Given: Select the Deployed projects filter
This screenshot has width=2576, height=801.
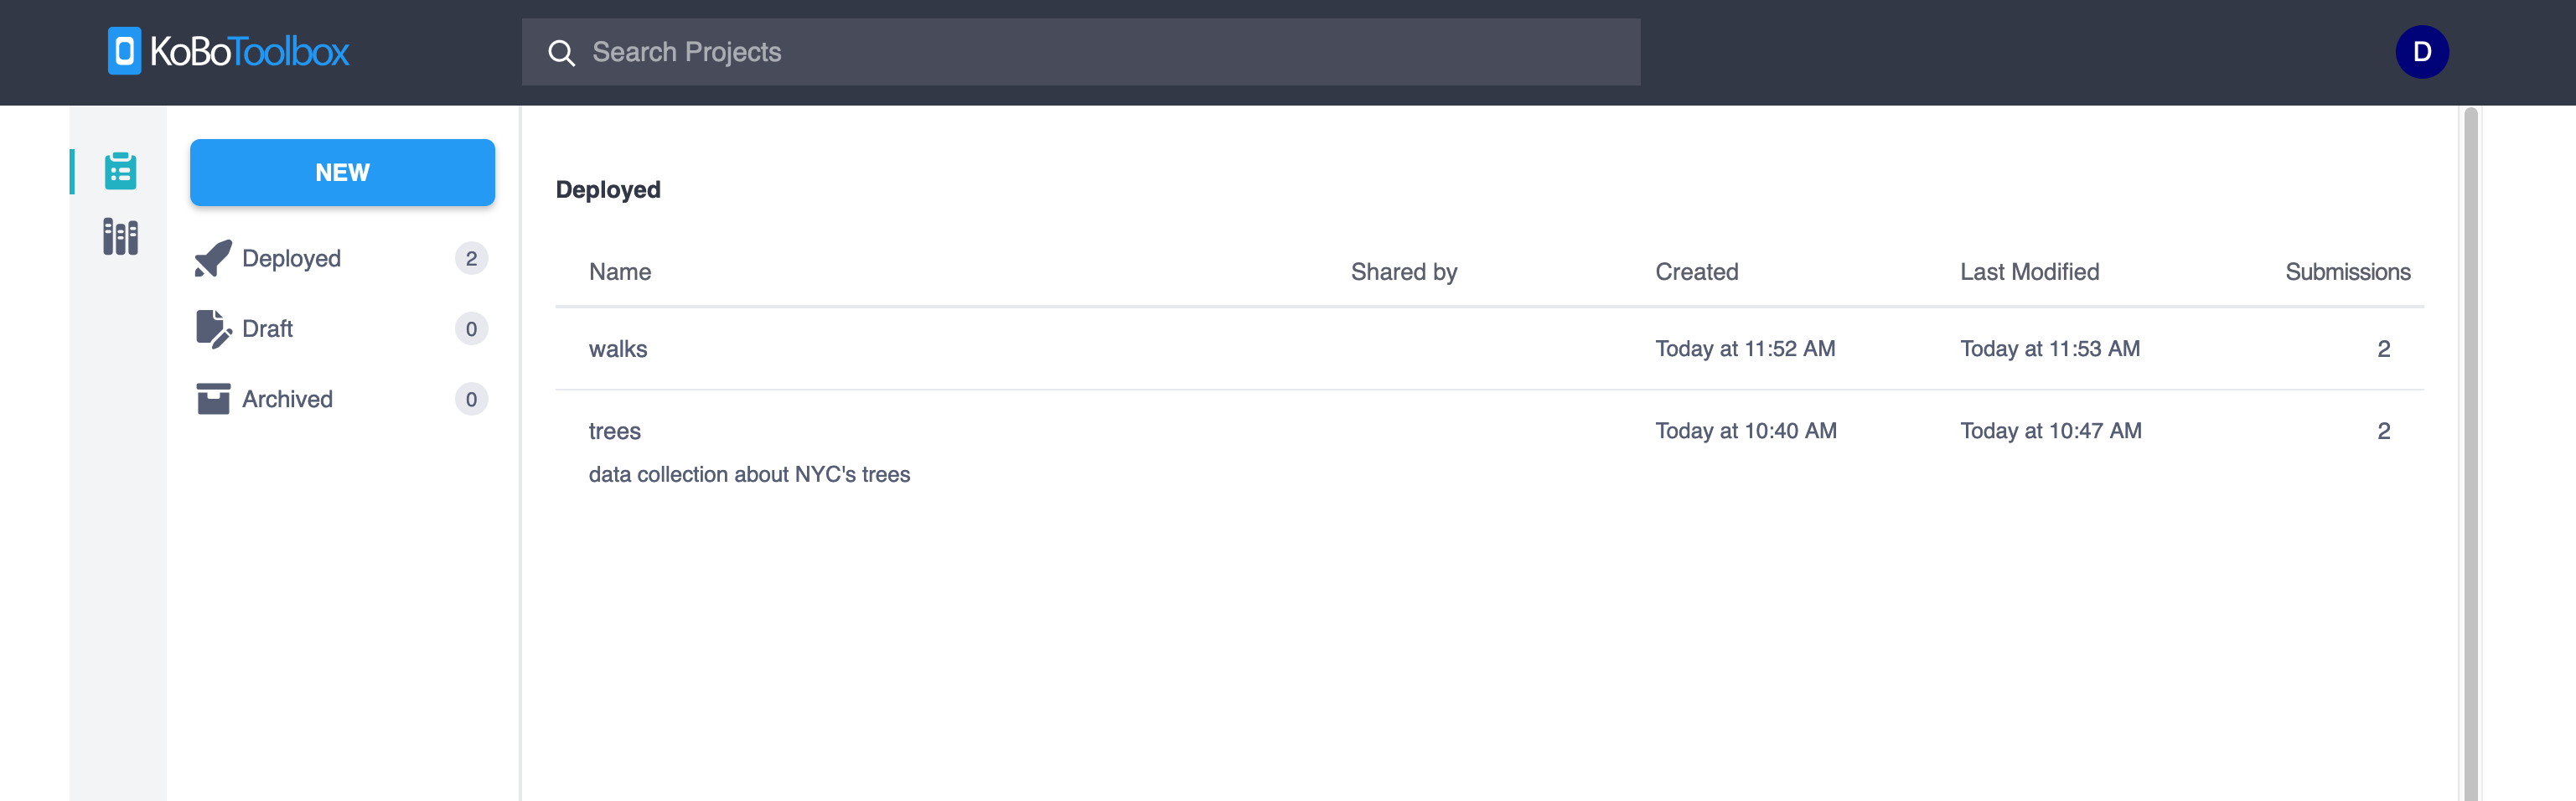Looking at the screenshot, I should (291, 259).
